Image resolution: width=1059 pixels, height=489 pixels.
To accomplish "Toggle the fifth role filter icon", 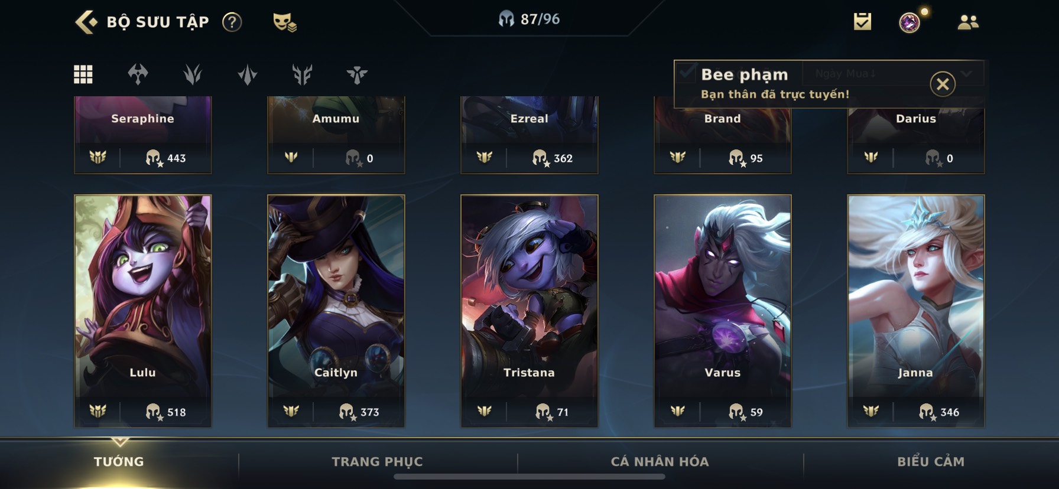I will coord(302,74).
